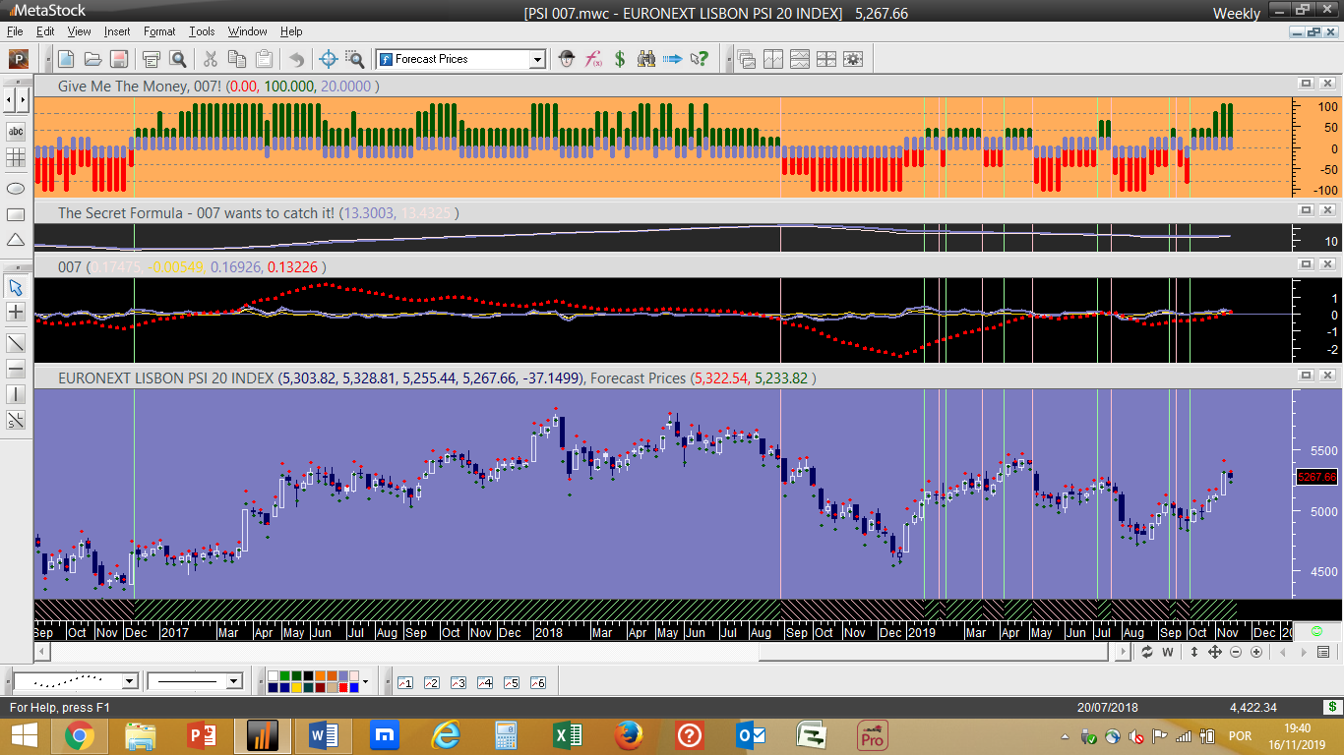Click template button number 3
Image resolution: width=1344 pixels, height=755 pixels.
point(458,682)
